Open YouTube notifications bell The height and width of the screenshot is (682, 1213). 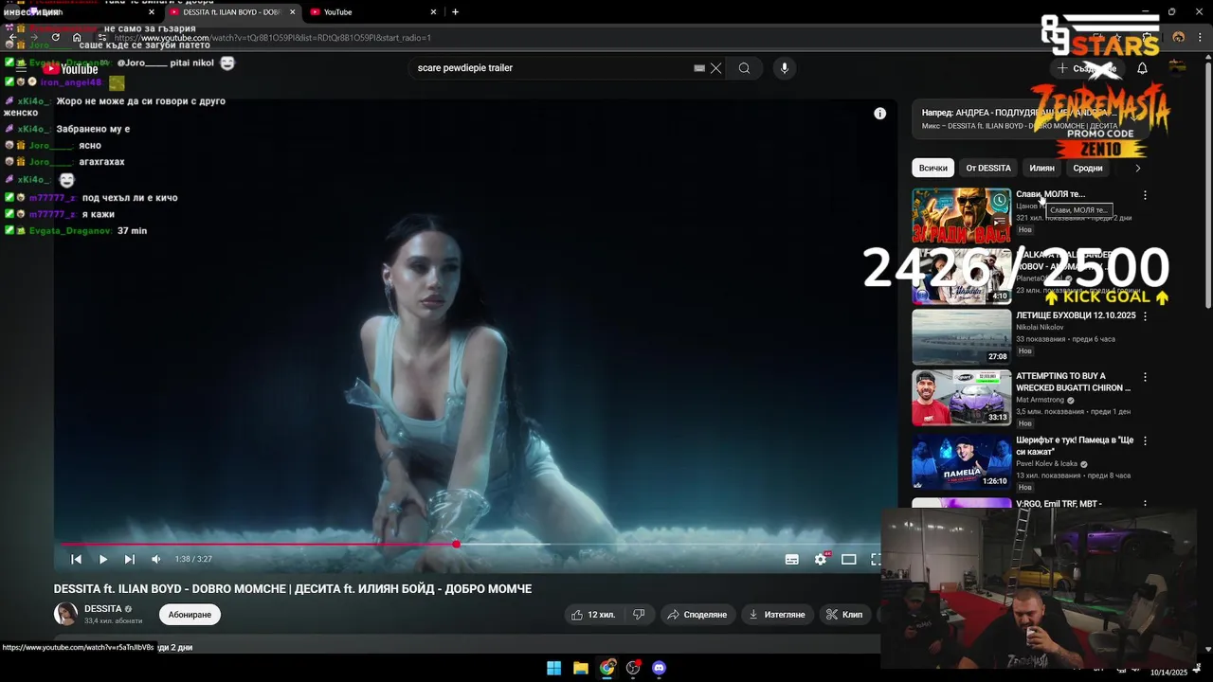click(1142, 68)
